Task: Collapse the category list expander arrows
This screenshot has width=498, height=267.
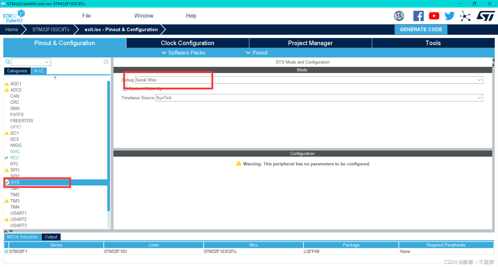Action: (x=55, y=78)
